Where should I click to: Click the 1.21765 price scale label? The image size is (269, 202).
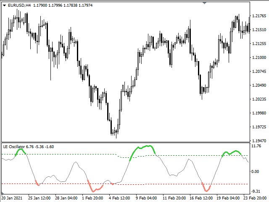click(x=259, y=16)
